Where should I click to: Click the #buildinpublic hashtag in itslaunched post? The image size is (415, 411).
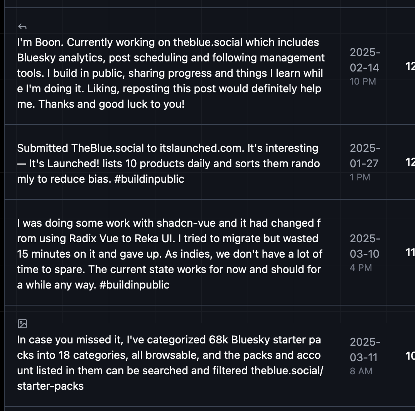[x=149, y=179]
